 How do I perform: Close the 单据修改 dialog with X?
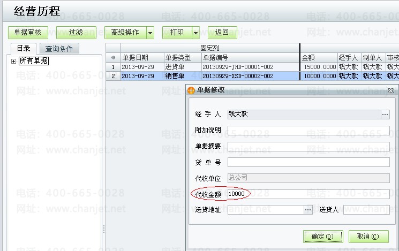pos(390,91)
